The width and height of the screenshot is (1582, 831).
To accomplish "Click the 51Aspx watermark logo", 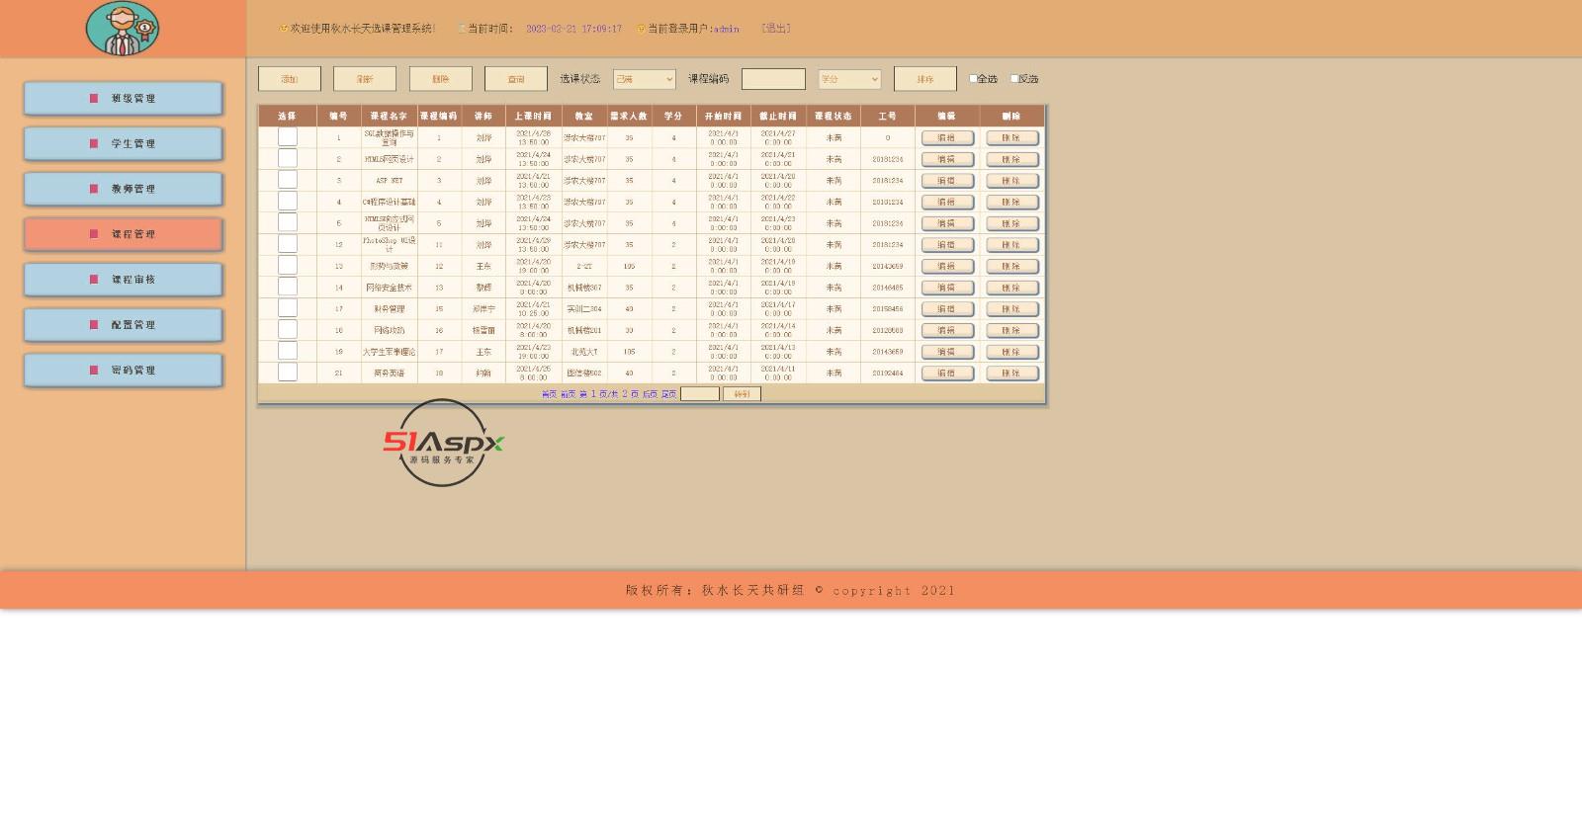I will point(443,443).
